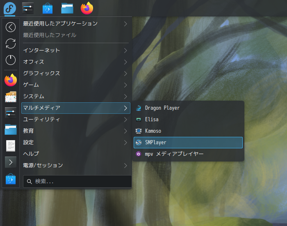
Task: Click the 検索... search field
Action: click(77, 182)
